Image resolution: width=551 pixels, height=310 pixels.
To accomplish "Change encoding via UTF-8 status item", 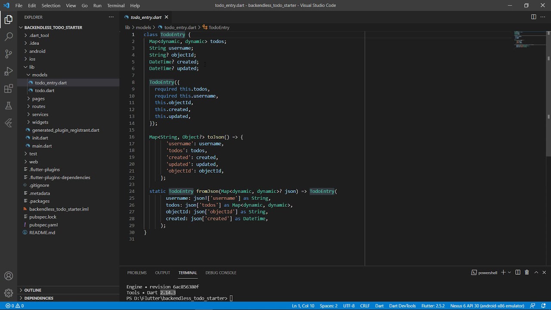I will [x=349, y=306].
